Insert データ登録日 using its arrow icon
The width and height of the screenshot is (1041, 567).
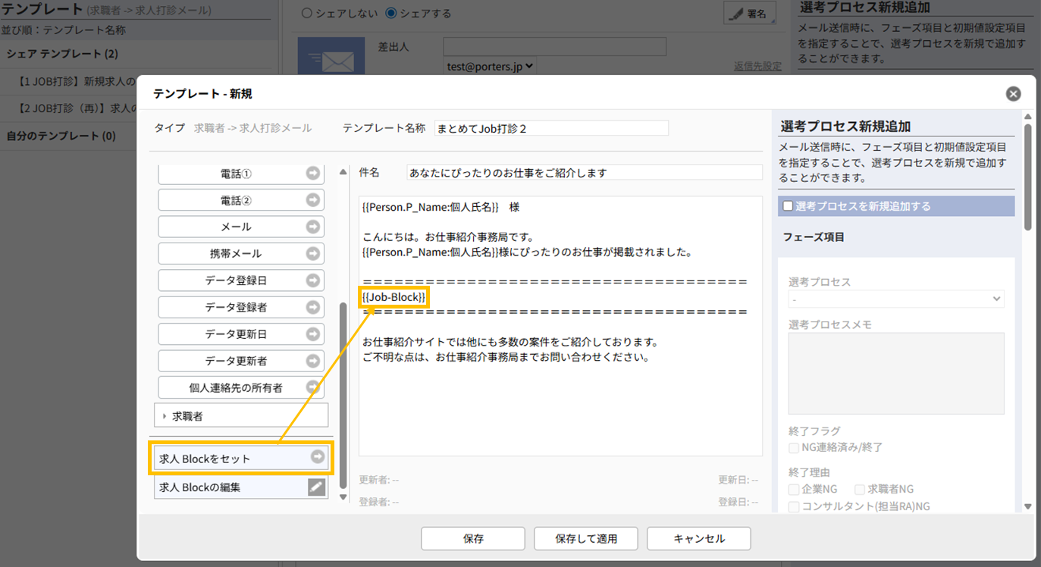coord(313,280)
